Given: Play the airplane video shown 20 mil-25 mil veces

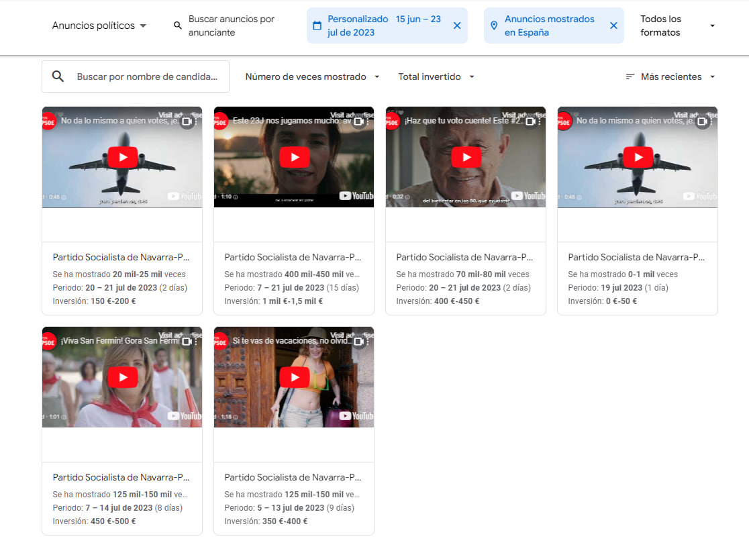Looking at the screenshot, I should 123,157.
